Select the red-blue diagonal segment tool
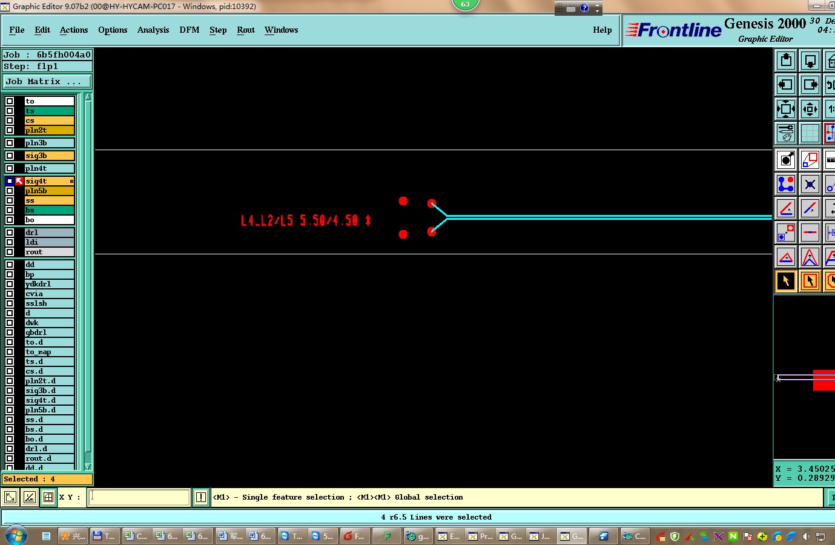 810,208
